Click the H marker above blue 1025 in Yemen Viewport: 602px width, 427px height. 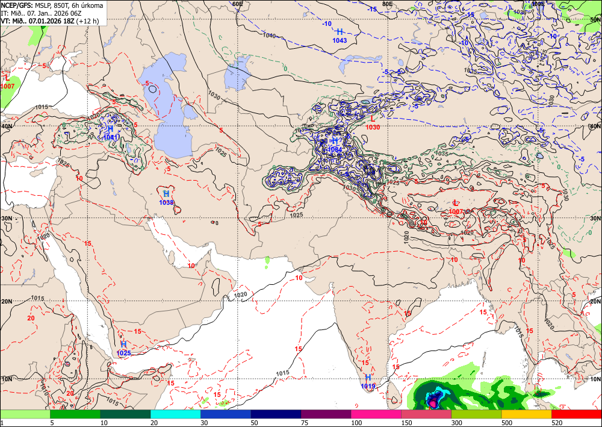pos(123,344)
